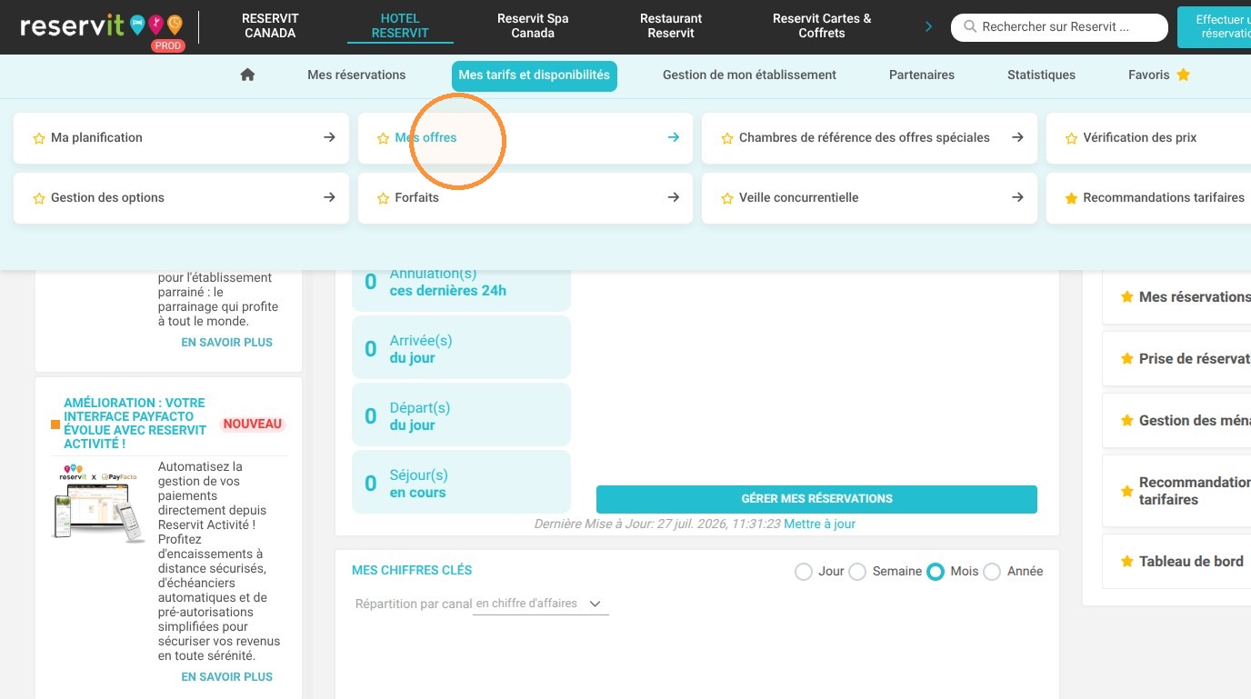
Task: Open the Favoris menu
Action: [x=1159, y=75]
